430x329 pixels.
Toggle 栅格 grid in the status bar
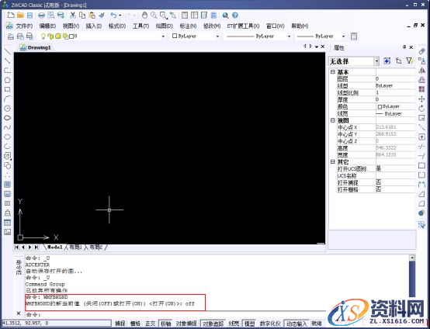(135, 324)
